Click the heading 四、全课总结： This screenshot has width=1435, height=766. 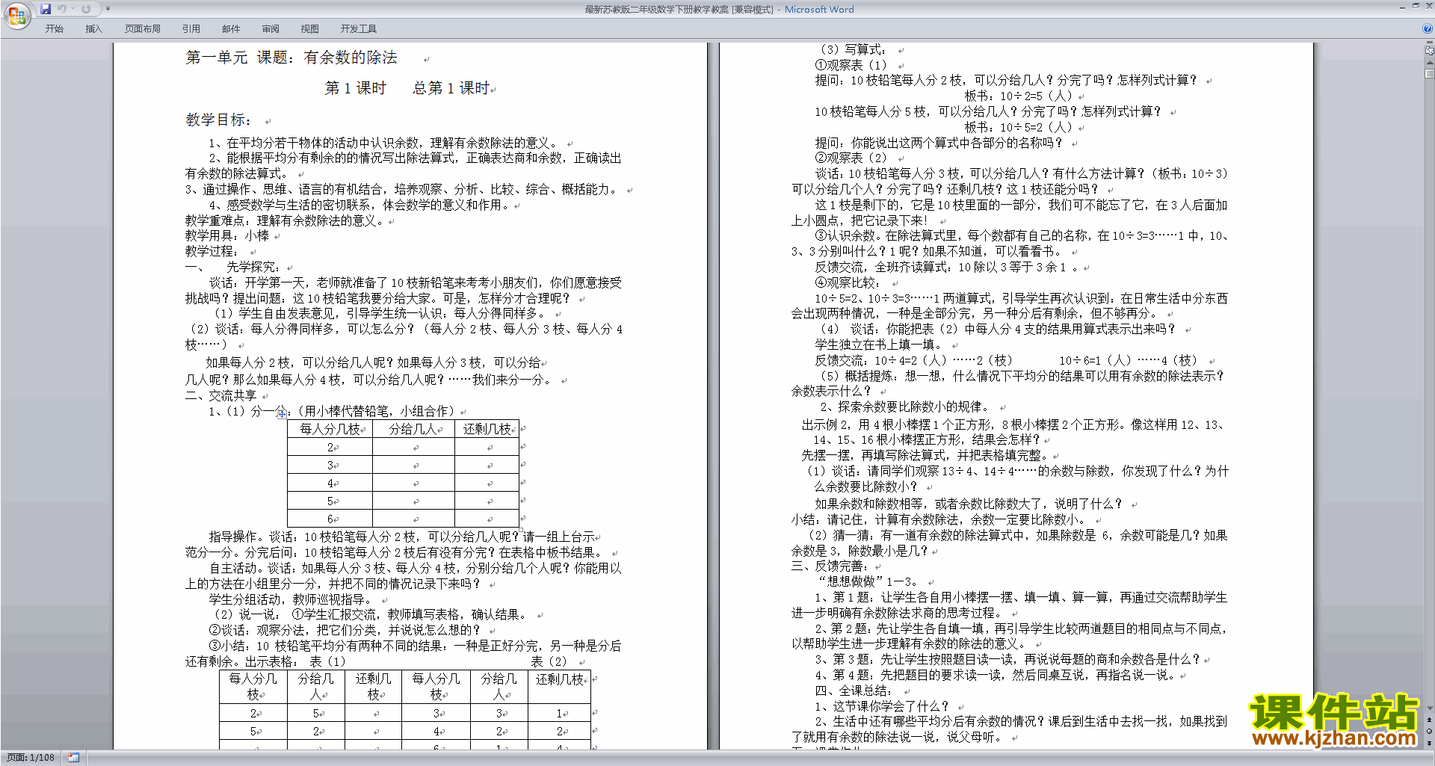pyautogui.click(x=854, y=691)
